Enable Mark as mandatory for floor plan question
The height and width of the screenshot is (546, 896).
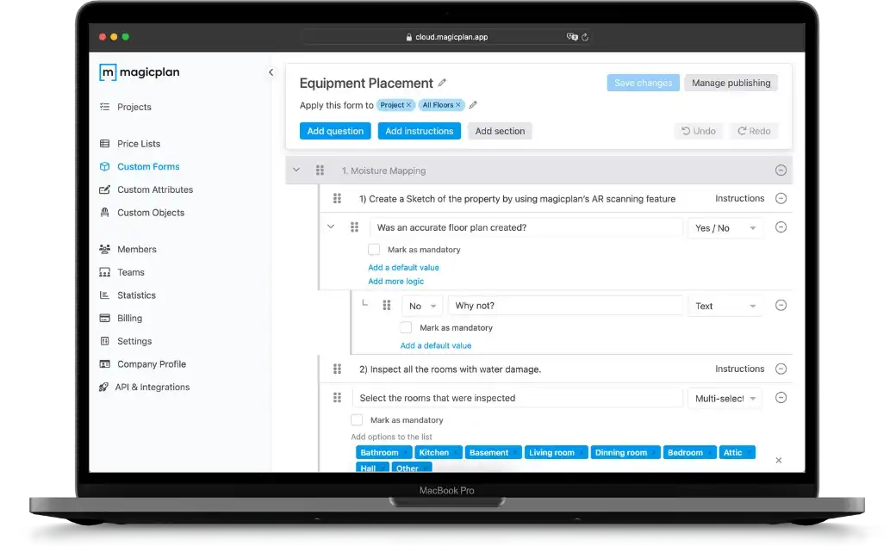374,249
